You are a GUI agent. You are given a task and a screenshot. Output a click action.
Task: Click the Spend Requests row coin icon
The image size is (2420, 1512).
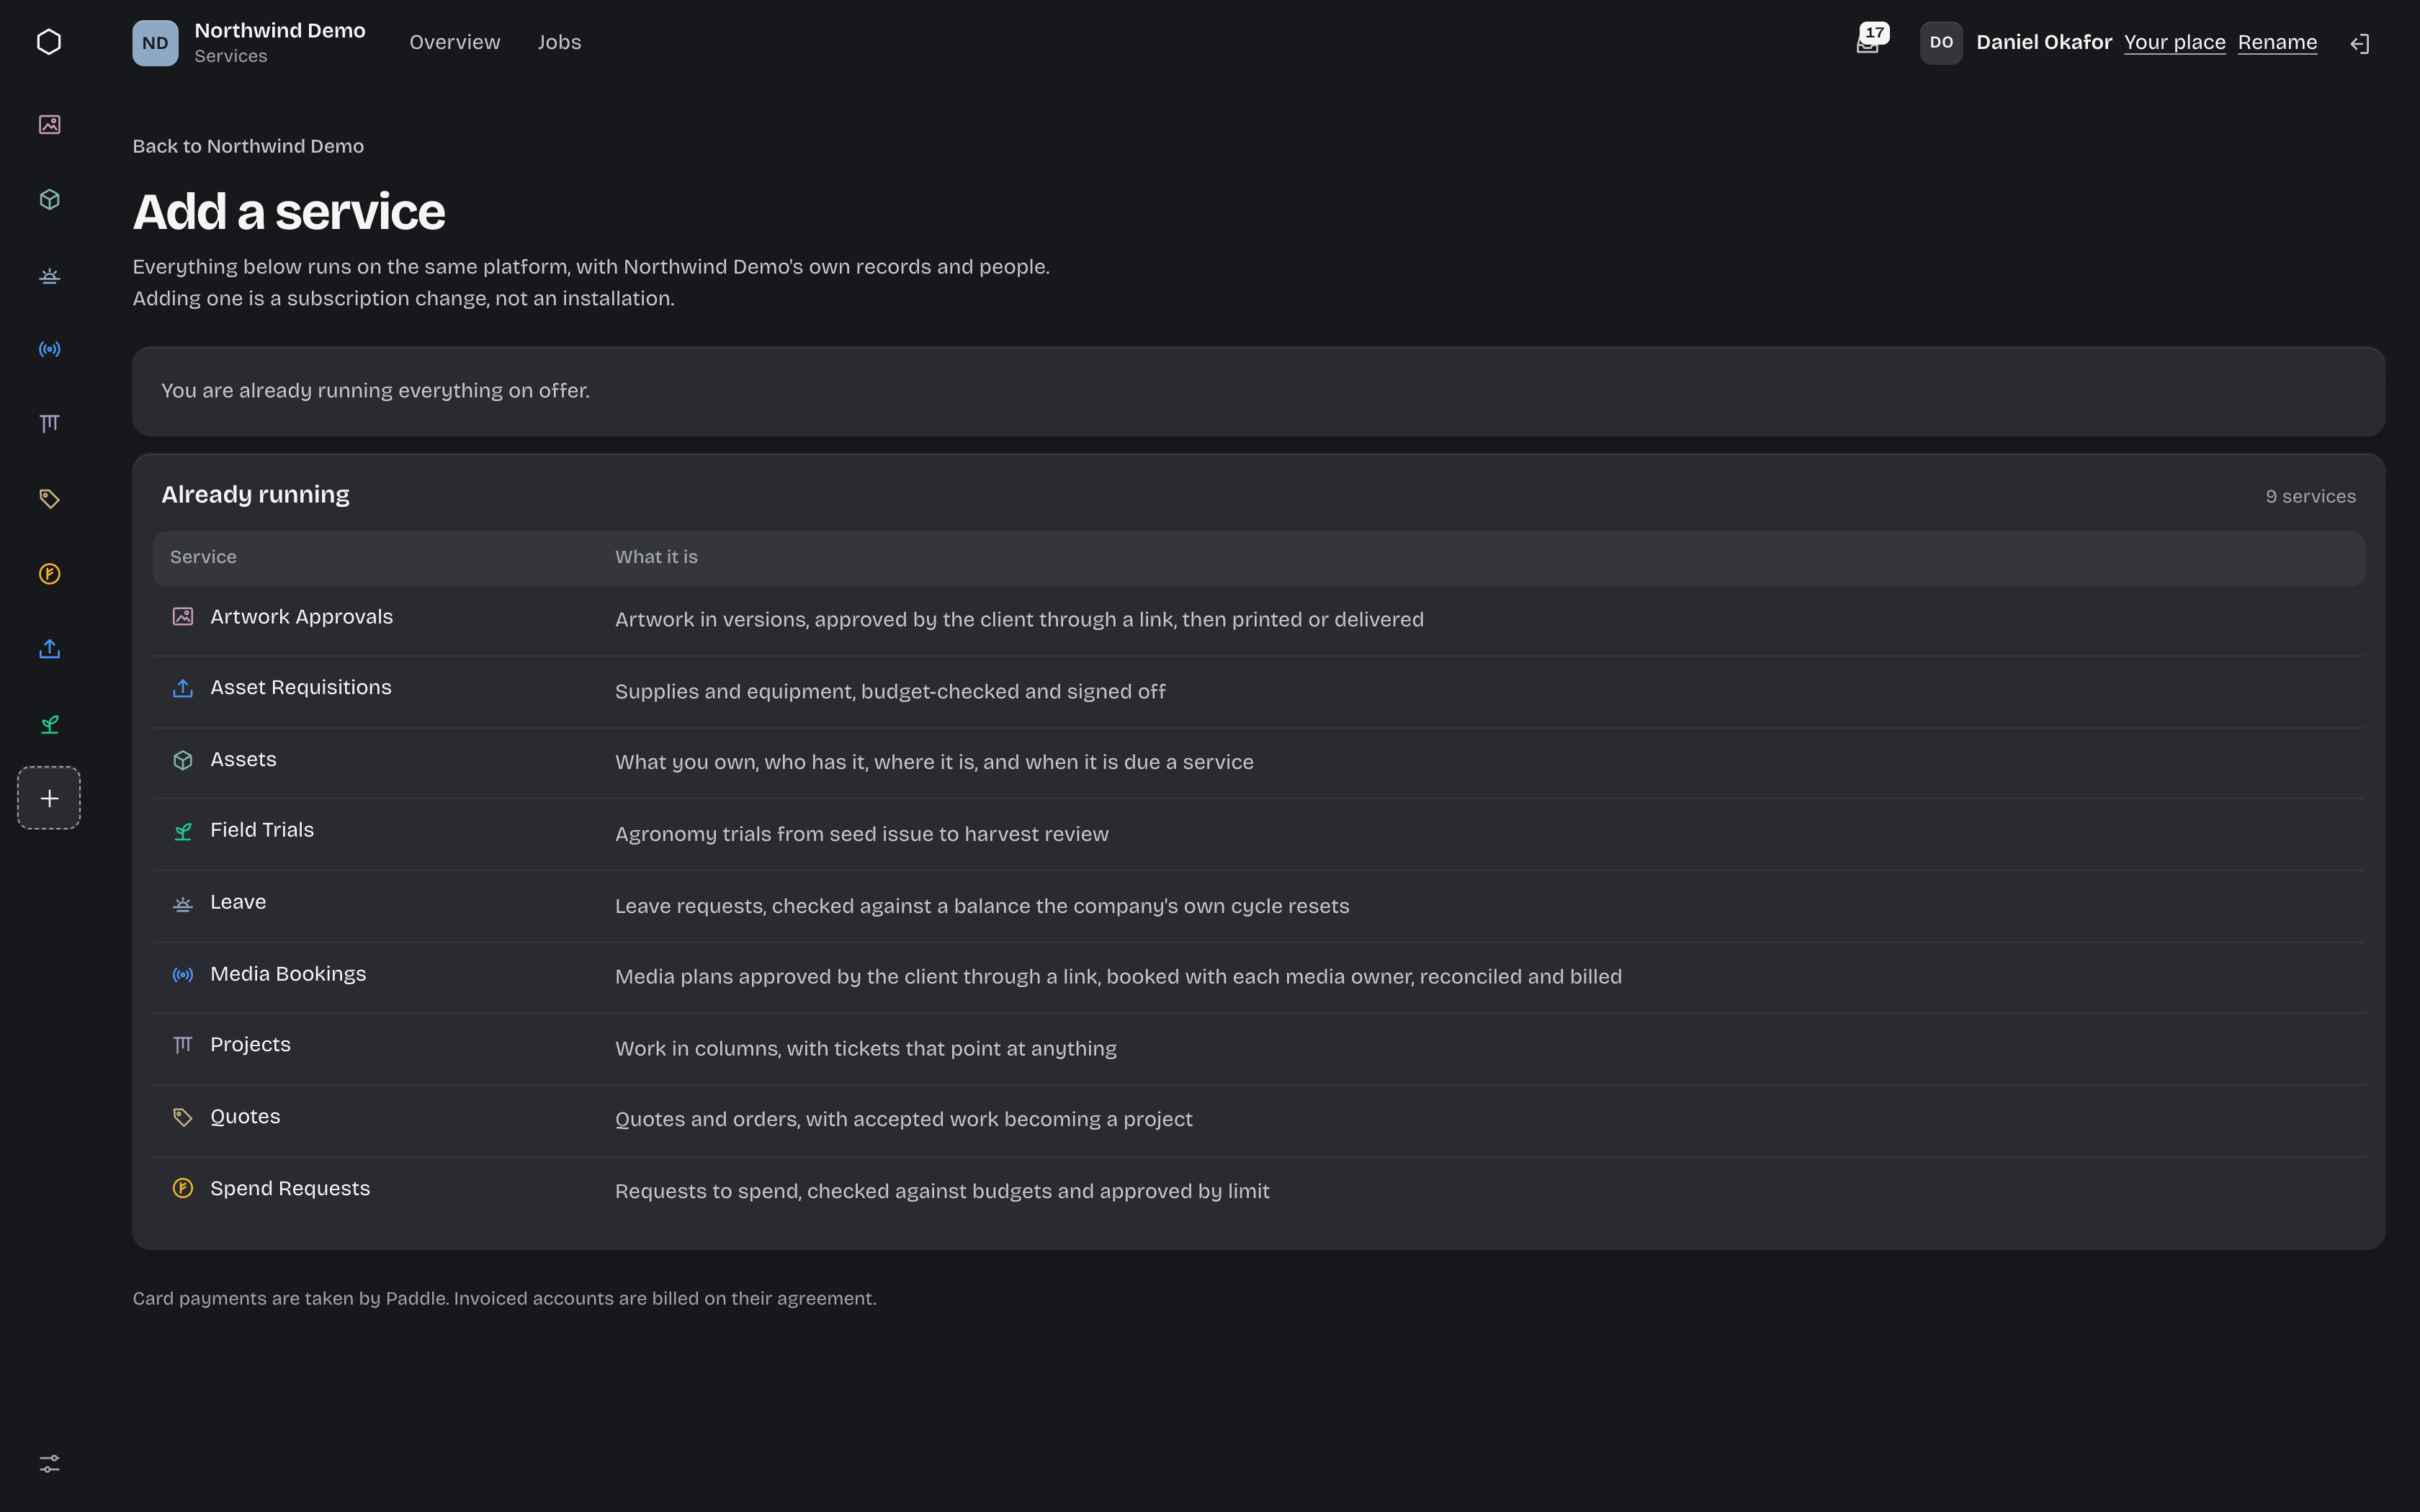pos(183,1188)
